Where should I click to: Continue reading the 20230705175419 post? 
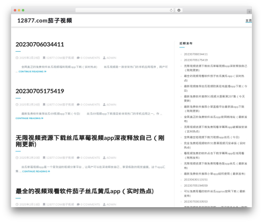[29, 118]
